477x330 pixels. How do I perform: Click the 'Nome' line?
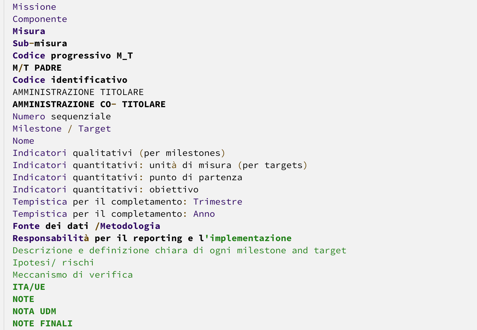pos(23,141)
